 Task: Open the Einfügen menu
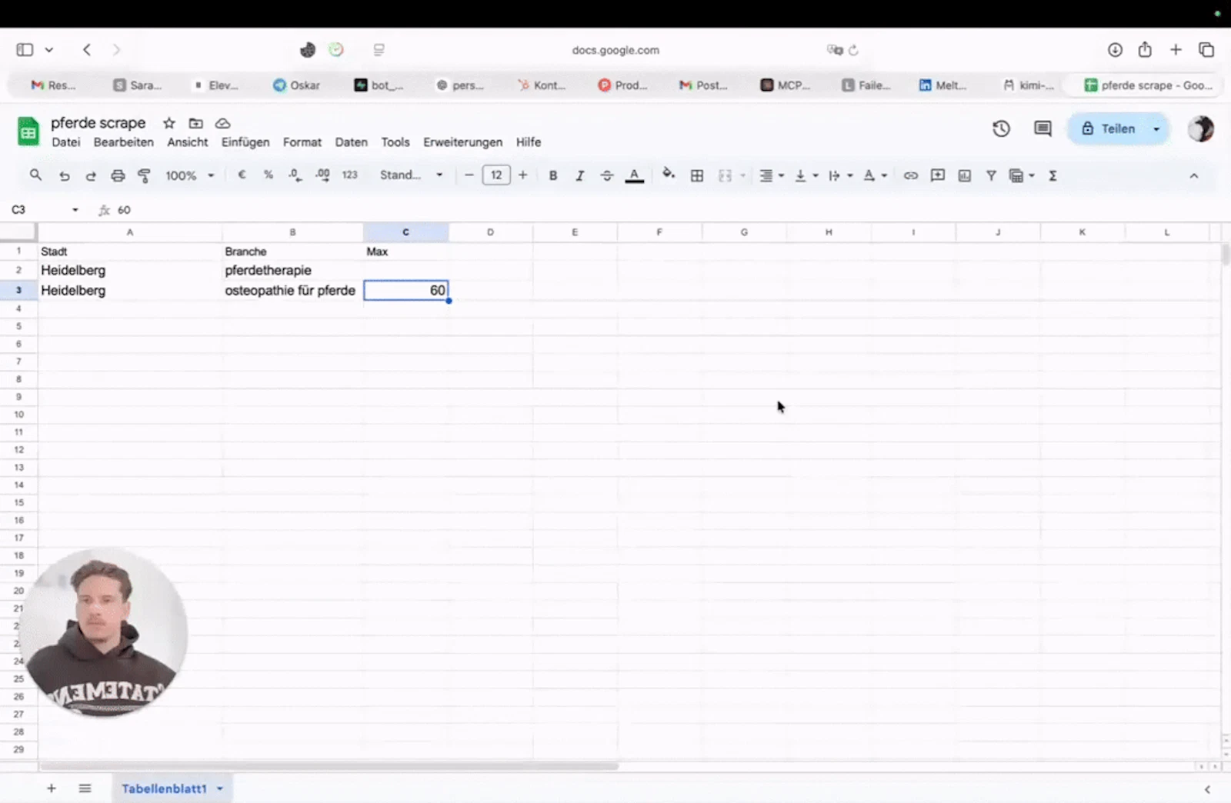(x=245, y=142)
